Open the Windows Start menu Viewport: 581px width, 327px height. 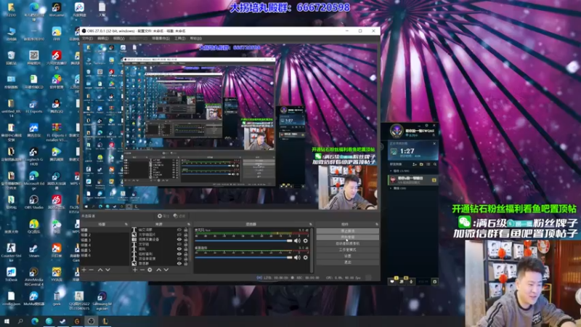click(7, 321)
